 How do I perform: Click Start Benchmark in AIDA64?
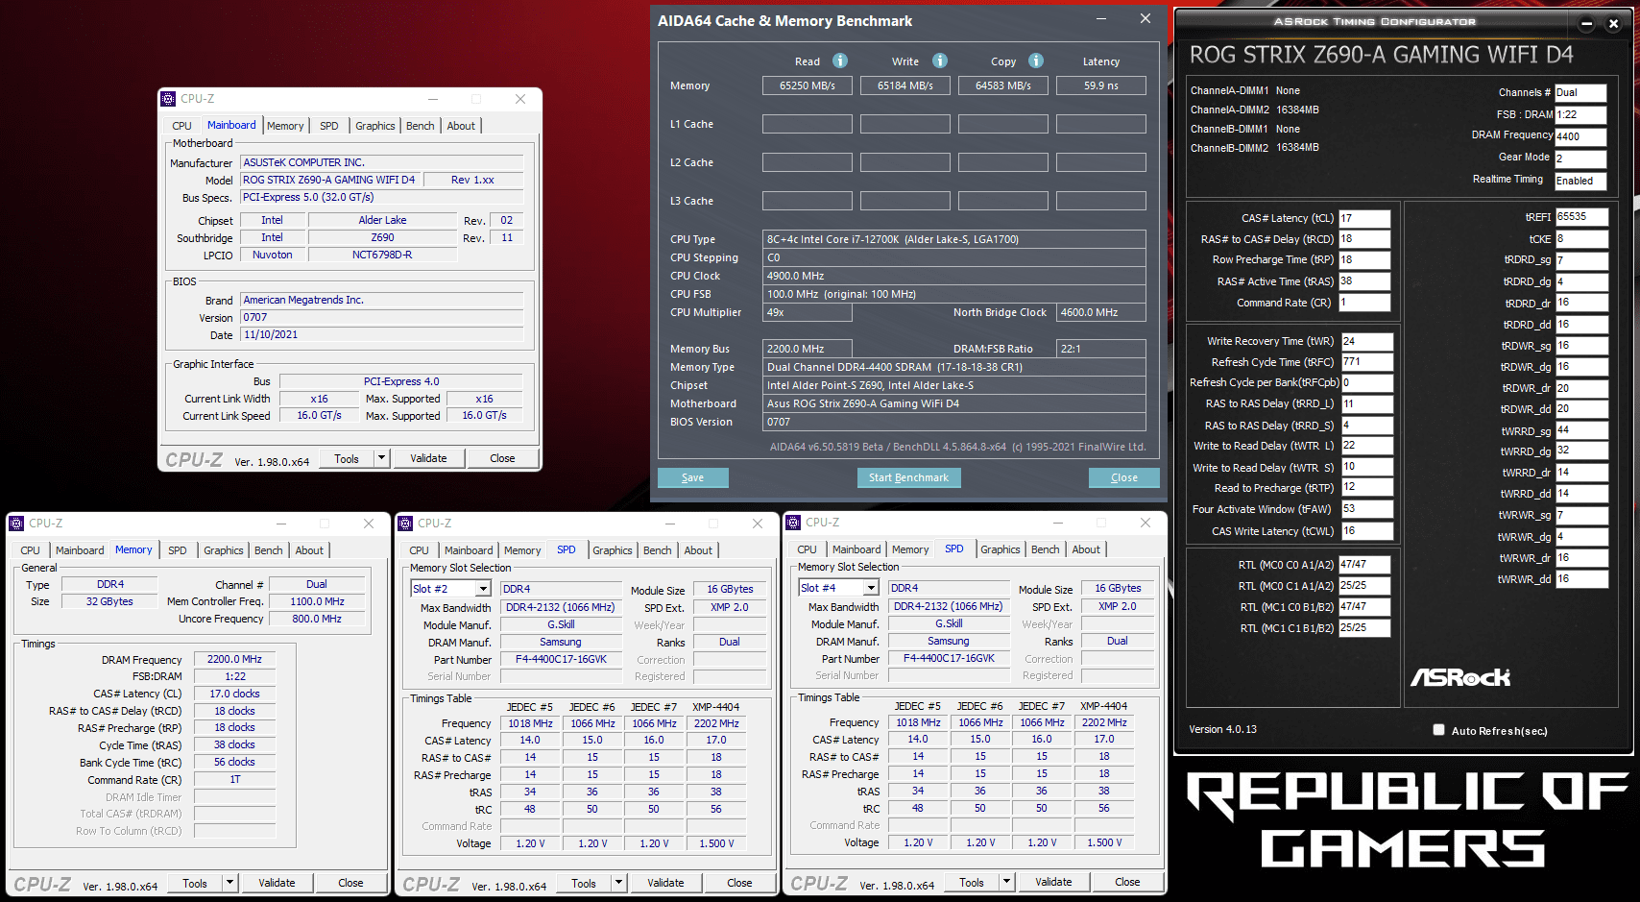pyautogui.click(x=908, y=477)
